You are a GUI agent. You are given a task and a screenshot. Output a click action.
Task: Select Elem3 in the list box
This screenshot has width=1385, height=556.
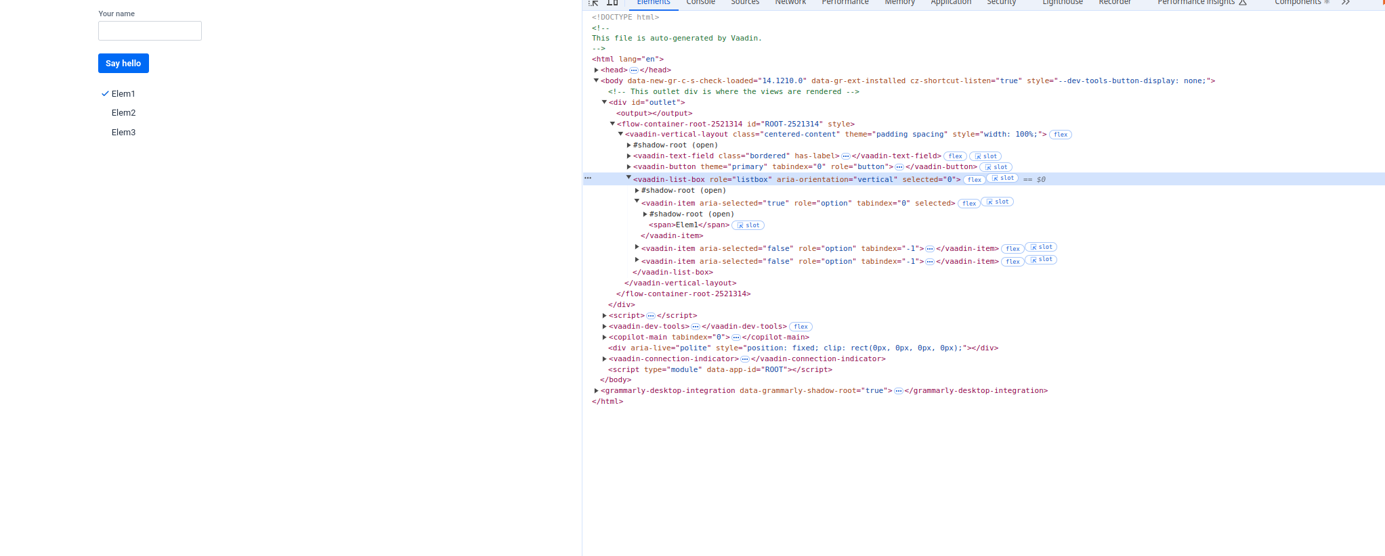coord(124,133)
